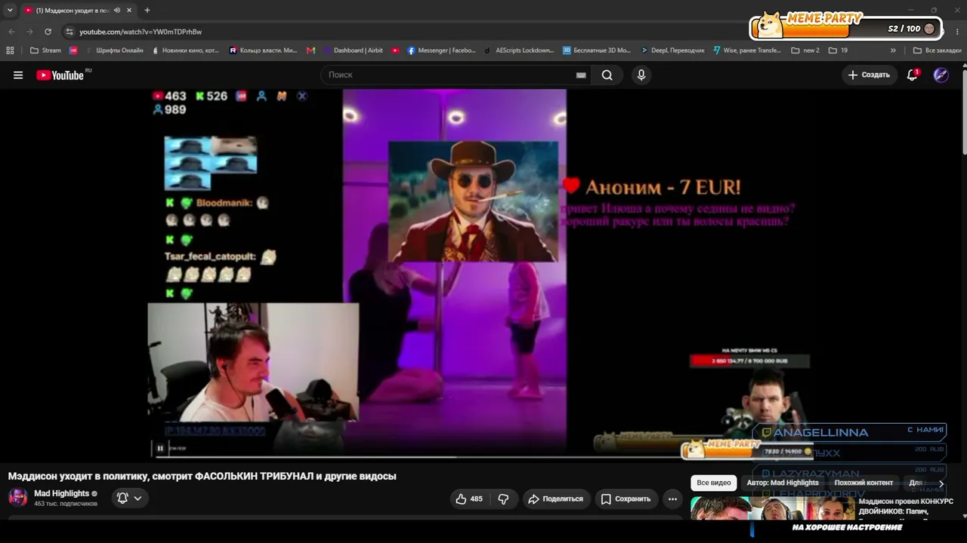Go forward in browser history
This screenshot has height=543, width=967.
coord(29,32)
